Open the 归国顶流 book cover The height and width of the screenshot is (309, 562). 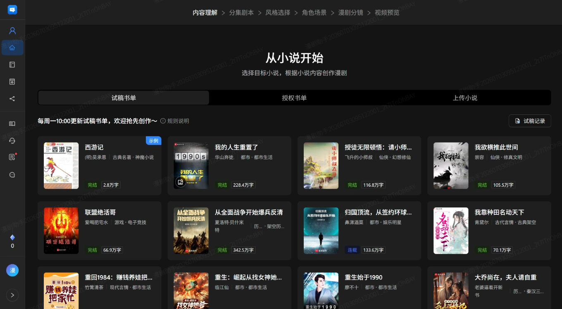[x=321, y=231]
